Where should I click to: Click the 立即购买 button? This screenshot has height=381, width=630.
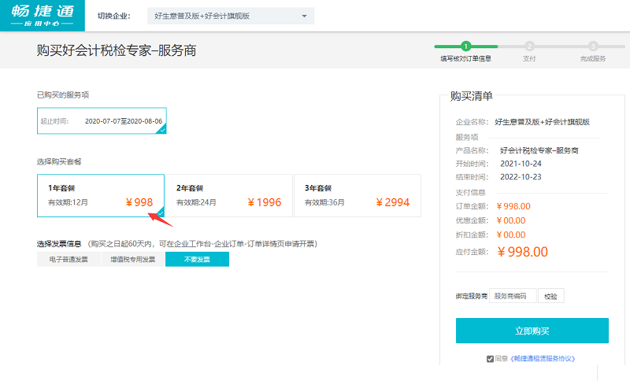point(532,331)
